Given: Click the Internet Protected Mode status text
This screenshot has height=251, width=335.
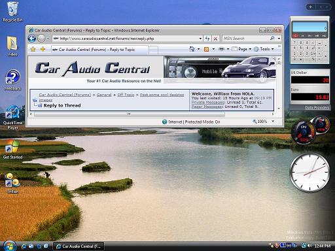Looking at the screenshot, I should coord(194,122).
